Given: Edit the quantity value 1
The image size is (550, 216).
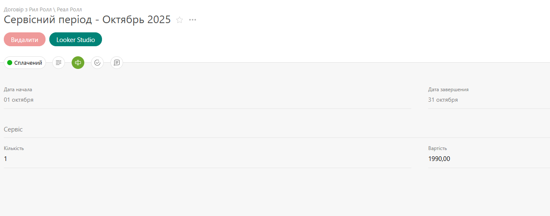Looking at the screenshot, I should pyautogui.click(x=6, y=159).
